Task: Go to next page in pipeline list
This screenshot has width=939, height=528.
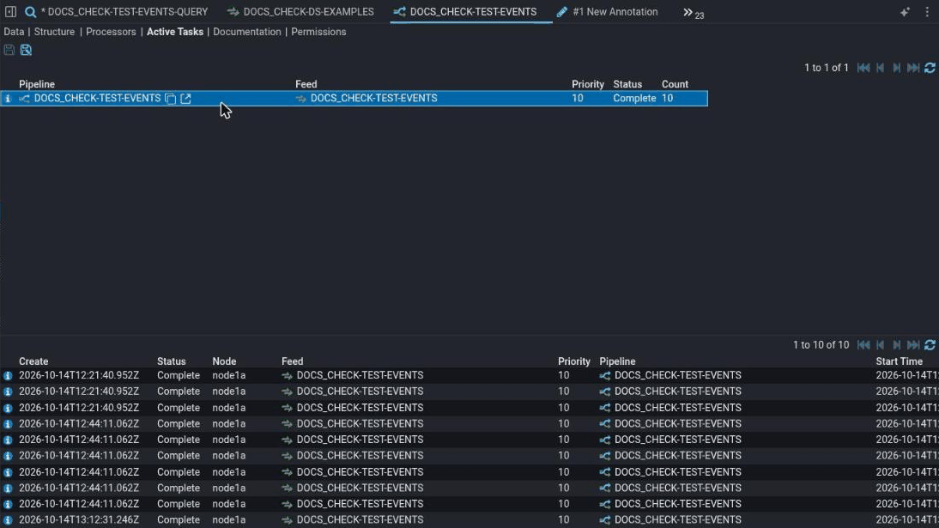Action: [896, 68]
